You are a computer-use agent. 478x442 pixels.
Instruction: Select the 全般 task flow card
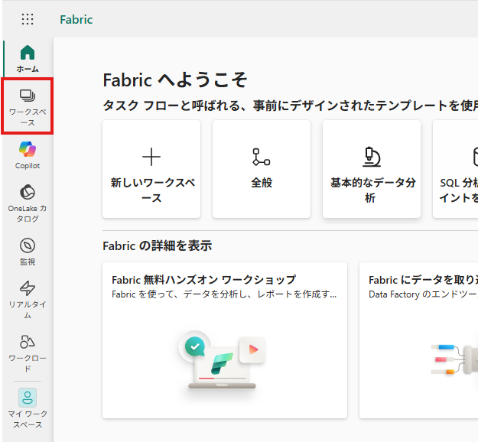click(262, 169)
